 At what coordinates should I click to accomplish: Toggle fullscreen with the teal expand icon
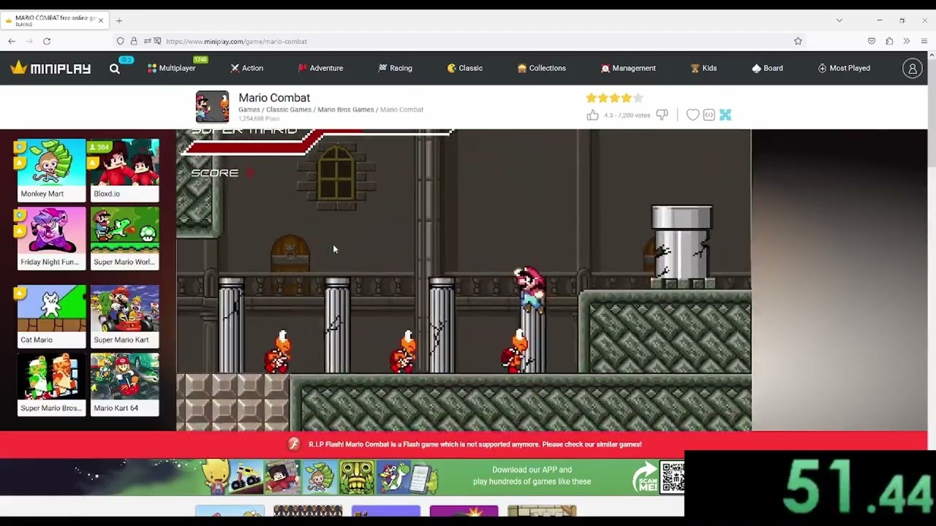coord(725,115)
